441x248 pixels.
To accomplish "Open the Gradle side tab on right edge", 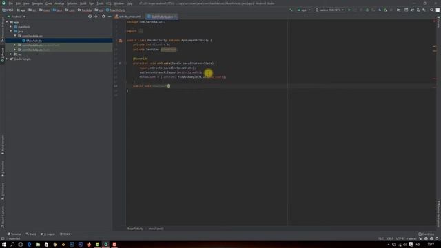I will point(438,22).
